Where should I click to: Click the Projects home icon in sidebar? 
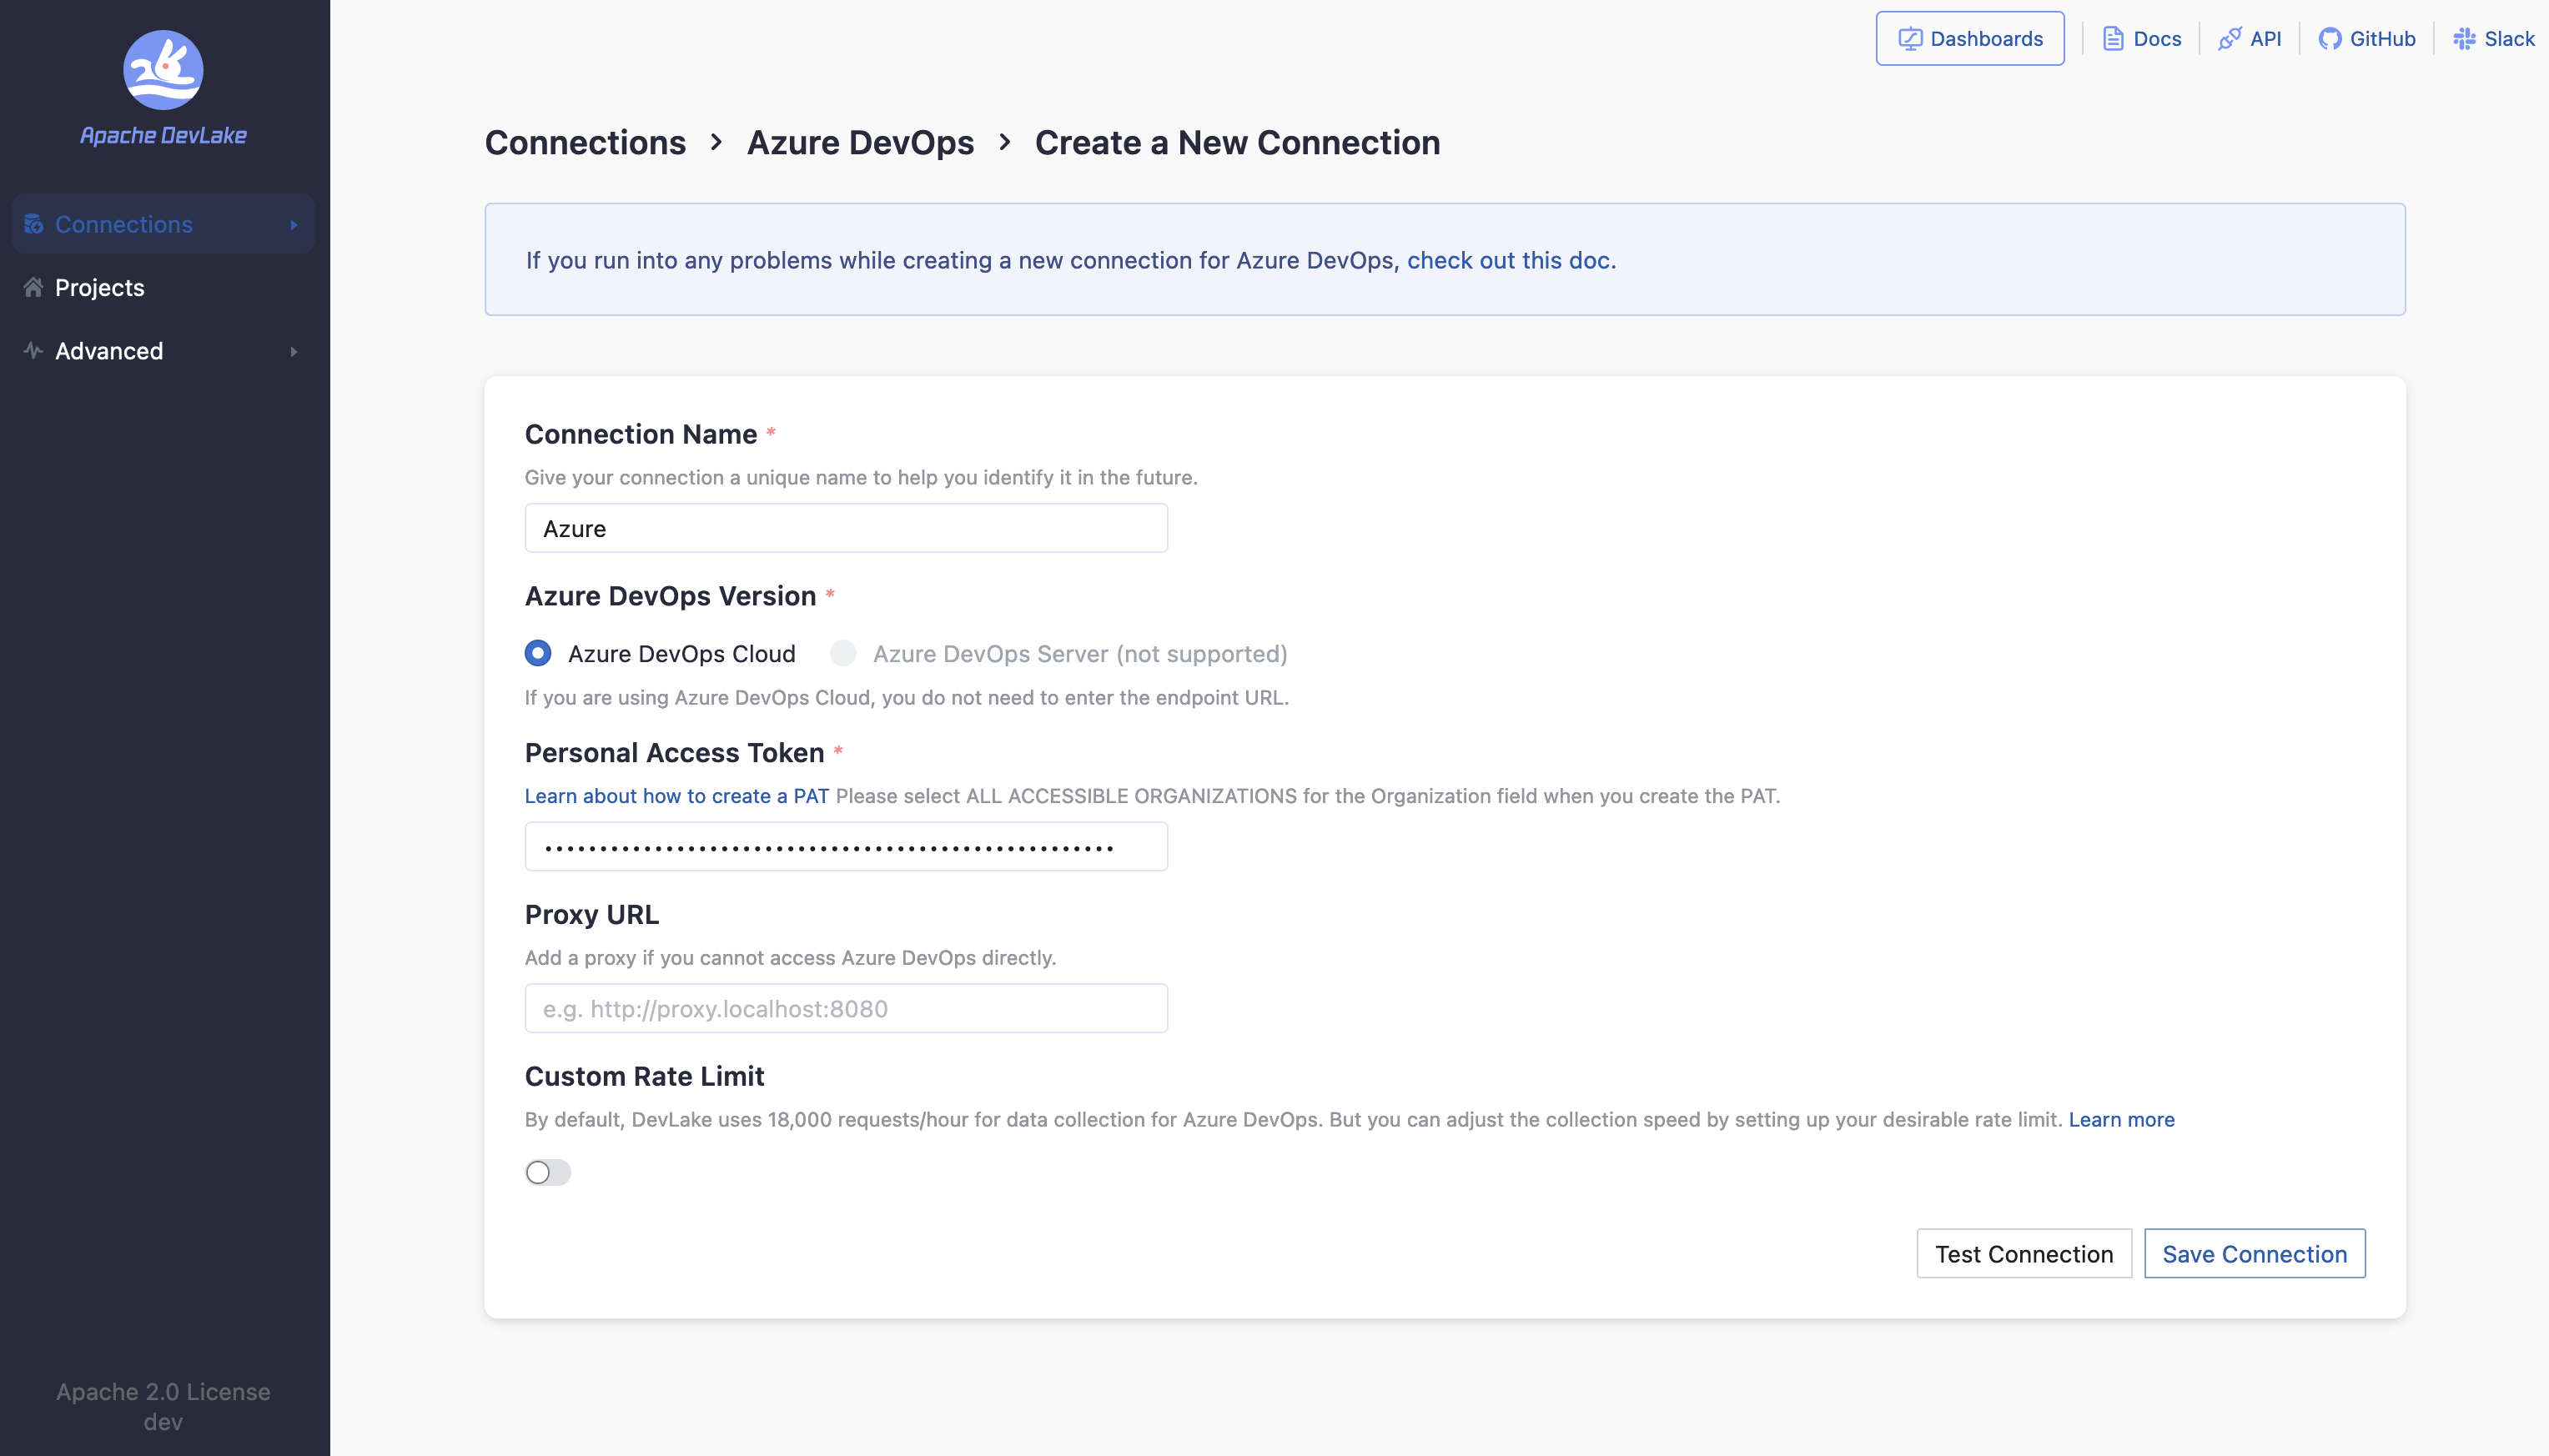tap(33, 287)
